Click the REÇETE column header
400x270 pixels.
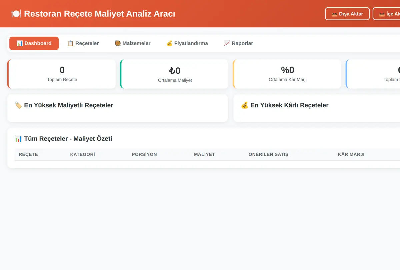tap(28, 154)
